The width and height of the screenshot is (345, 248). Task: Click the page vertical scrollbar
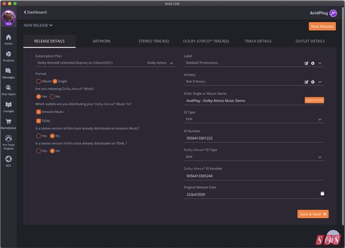click(343, 117)
